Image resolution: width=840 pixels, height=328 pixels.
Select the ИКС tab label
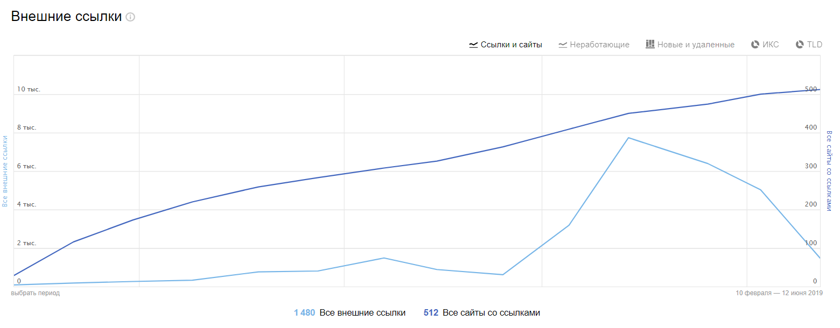pyautogui.click(x=771, y=45)
